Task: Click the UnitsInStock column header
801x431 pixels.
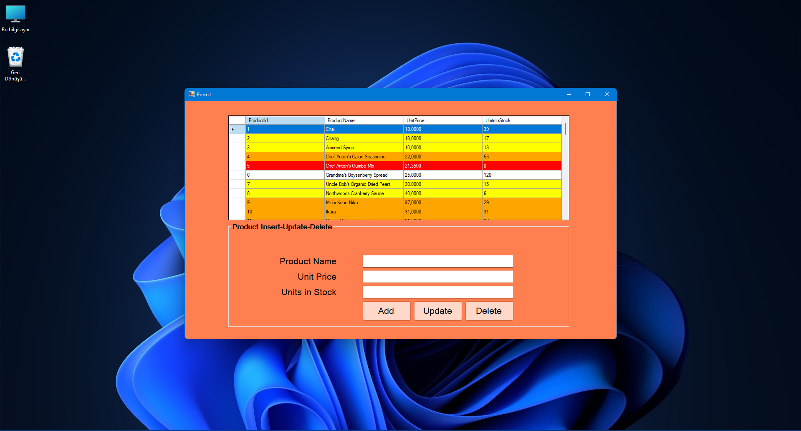Action: pyautogui.click(x=521, y=120)
